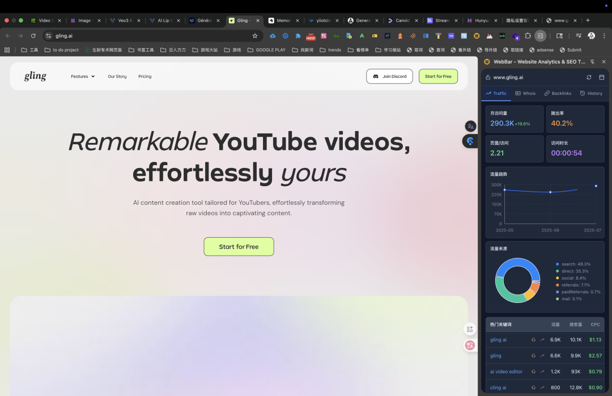Click the 290.3K monthly visits value
612x396 pixels.
(x=502, y=124)
